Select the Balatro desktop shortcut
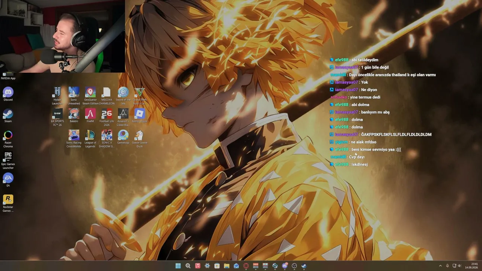The image size is (482, 271). (x=74, y=116)
